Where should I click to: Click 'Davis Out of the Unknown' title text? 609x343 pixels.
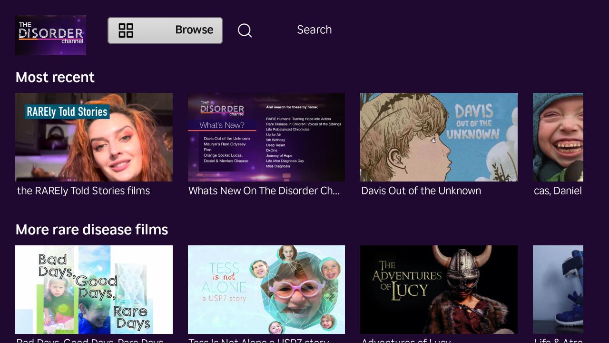421,191
